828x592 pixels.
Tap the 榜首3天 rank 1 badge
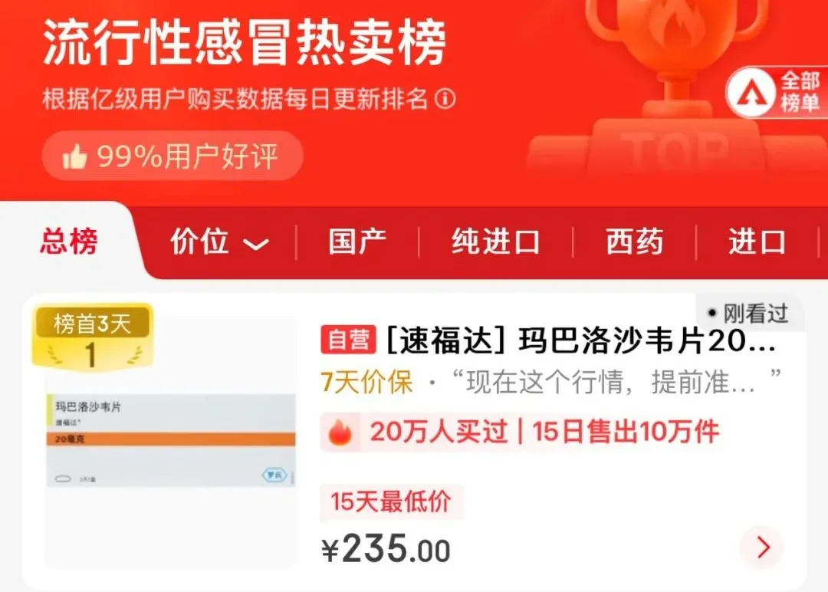coord(93,337)
